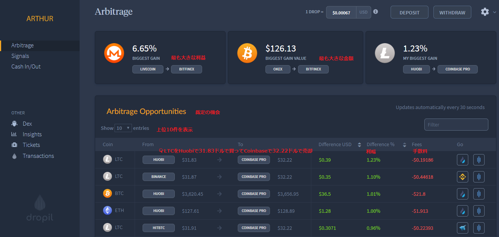Click the Filter input field
The height and width of the screenshot is (237, 499).
(x=456, y=125)
